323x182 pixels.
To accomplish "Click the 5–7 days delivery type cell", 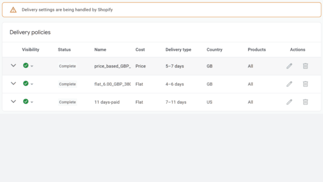I will 175,66.
